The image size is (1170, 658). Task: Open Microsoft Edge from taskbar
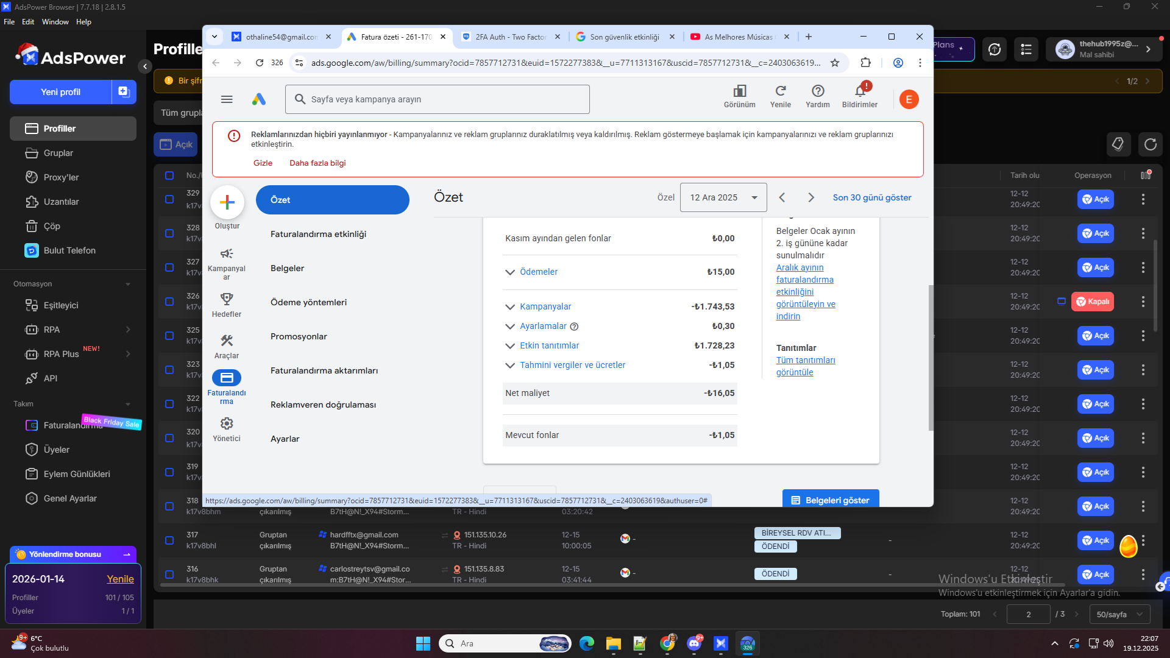587,643
